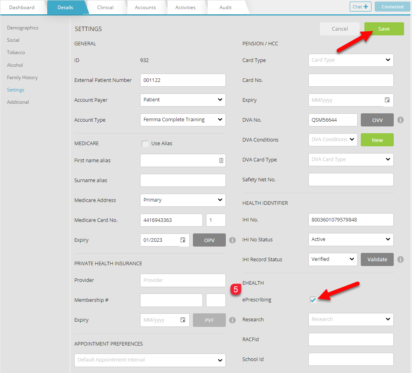Select Social in sidebar
The width and height of the screenshot is (412, 373).
(13, 40)
